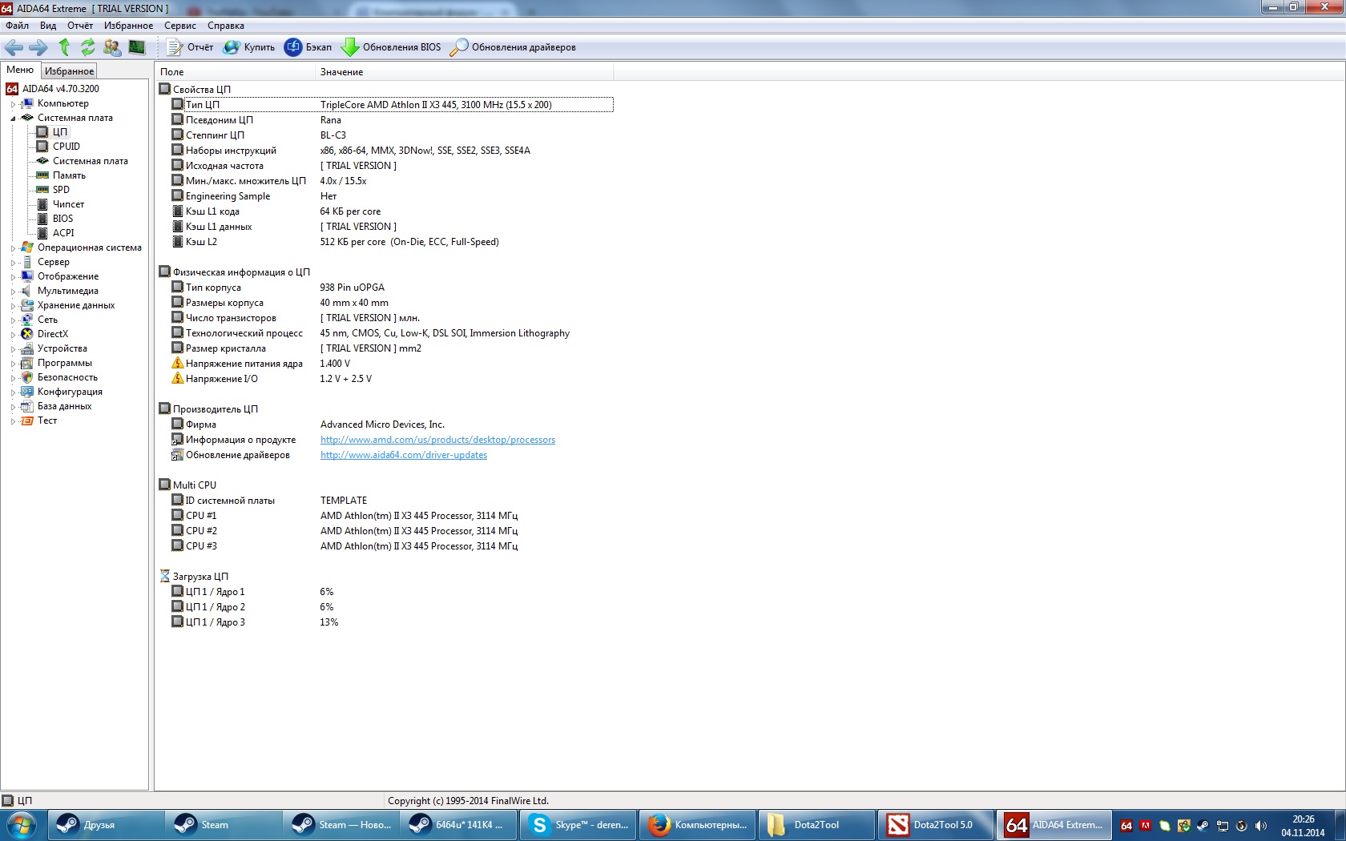Click the Бэкап backup toolbar button
This screenshot has height=841, width=1346.
click(308, 47)
